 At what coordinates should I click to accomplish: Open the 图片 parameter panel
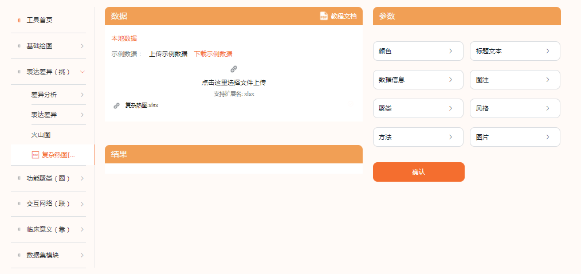click(x=515, y=137)
